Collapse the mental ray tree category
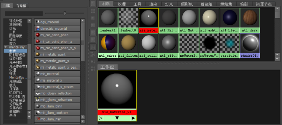Viewport: 282px width, 125px height. click(x=5, y=47)
